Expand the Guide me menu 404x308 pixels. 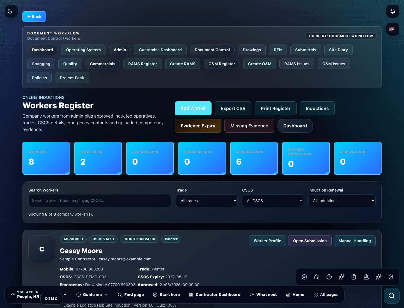pos(92,295)
